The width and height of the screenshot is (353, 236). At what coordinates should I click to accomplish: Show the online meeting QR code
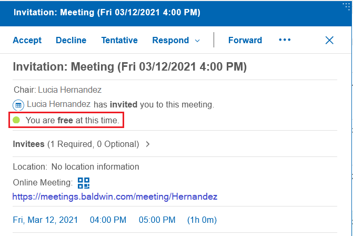tap(84, 183)
